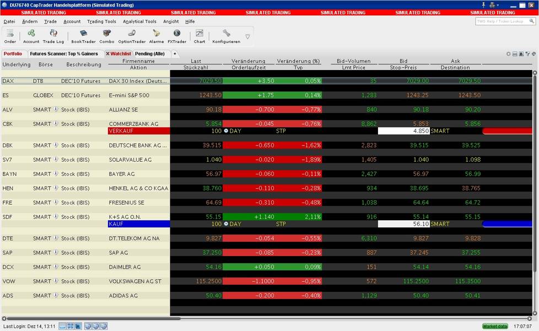Launch BookTrader from the toolbar
This screenshot has height=331, width=539.
[83, 36]
